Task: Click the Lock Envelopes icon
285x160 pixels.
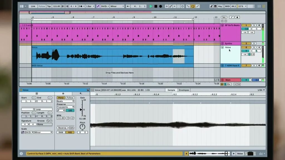Action: coord(237,17)
